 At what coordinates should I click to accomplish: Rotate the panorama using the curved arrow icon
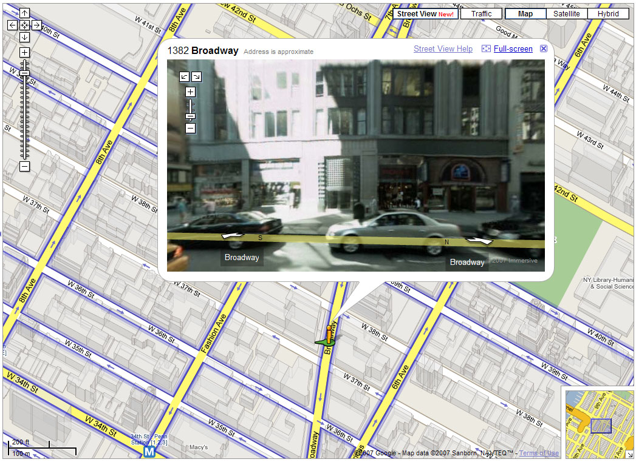click(x=184, y=76)
